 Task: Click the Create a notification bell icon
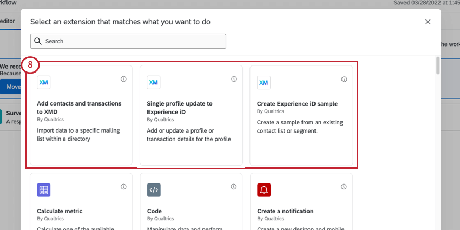tap(264, 190)
